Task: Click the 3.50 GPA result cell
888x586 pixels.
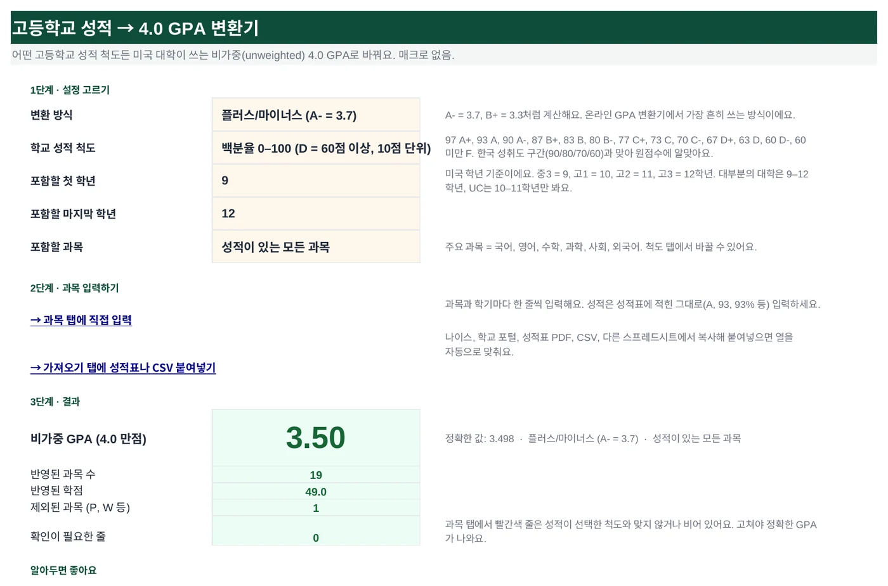Action: pos(316,438)
